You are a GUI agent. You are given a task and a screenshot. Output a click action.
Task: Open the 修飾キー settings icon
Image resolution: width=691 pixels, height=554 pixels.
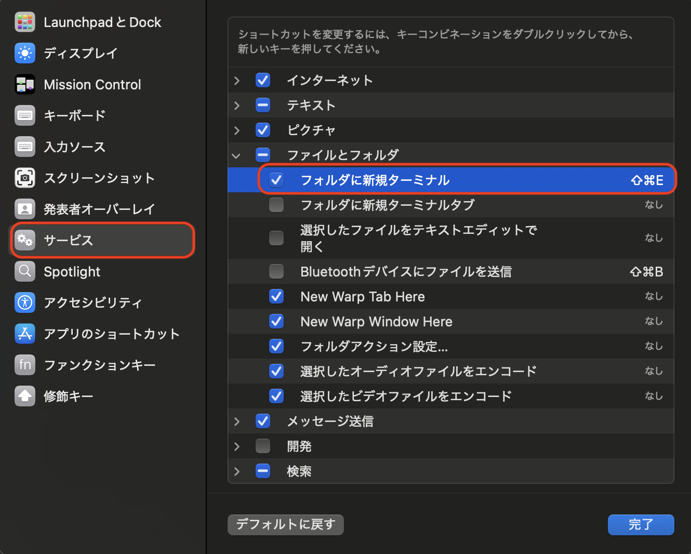click(24, 396)
